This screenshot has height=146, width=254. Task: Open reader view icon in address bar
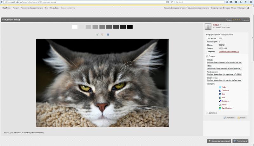(168, 2)
